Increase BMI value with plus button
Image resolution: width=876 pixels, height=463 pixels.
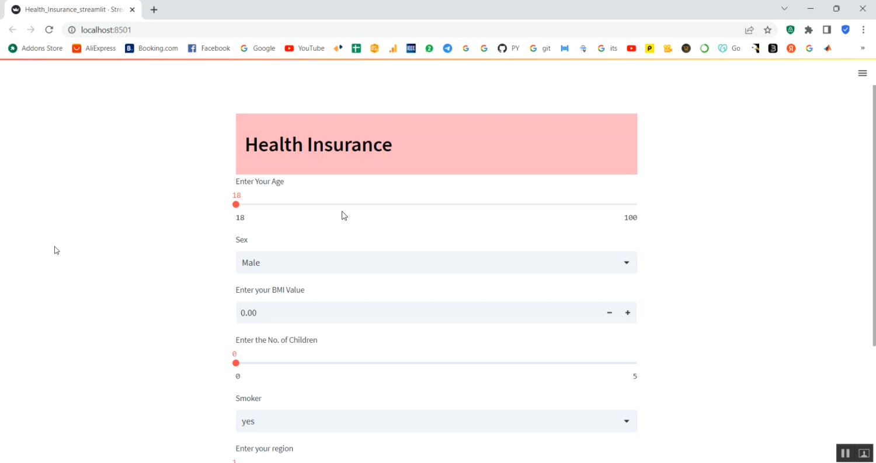[628, 313]
